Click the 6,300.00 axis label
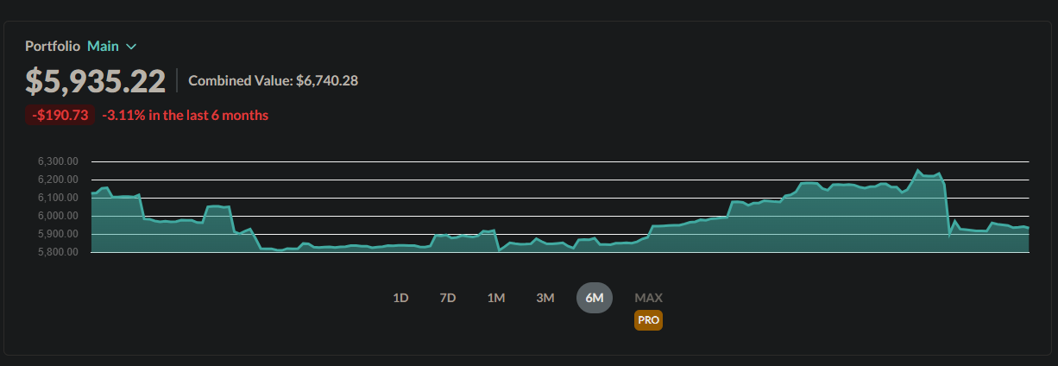This screenshot has height=366, width=1058. coord(59,161)
